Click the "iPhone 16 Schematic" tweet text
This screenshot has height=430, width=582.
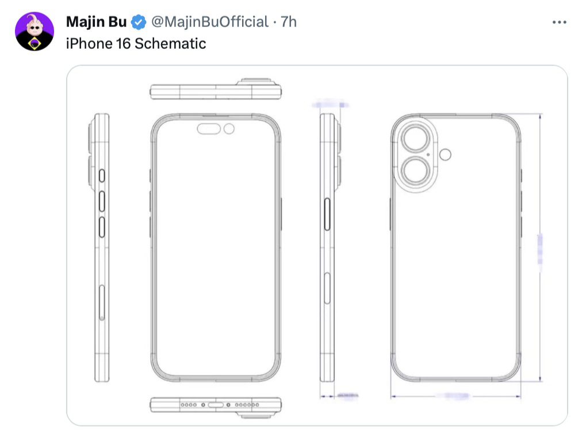tap(136, 44)
